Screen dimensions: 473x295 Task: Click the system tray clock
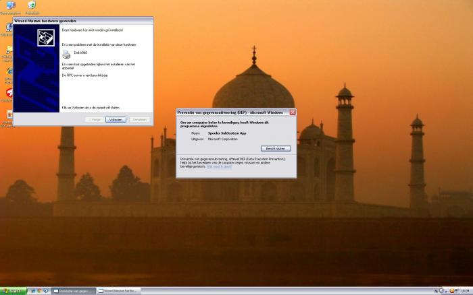point(465,291)
